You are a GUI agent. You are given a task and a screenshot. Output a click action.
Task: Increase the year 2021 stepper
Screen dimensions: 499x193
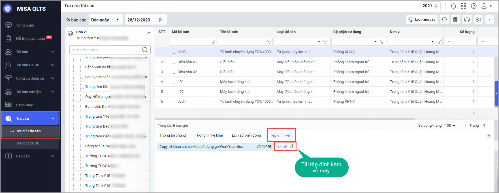[436, 5]
